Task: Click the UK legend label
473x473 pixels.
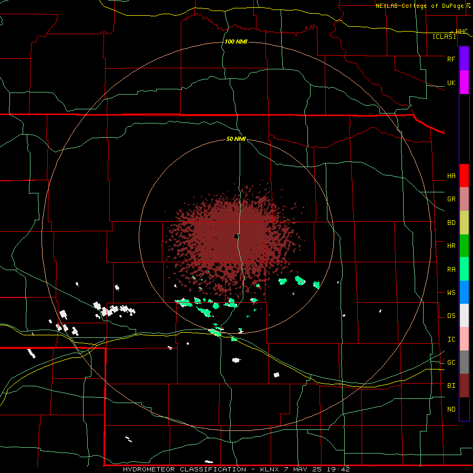Action: point(451,83)
